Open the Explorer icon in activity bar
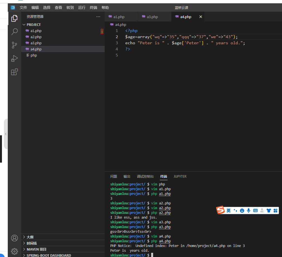 [x=14, y=18]
